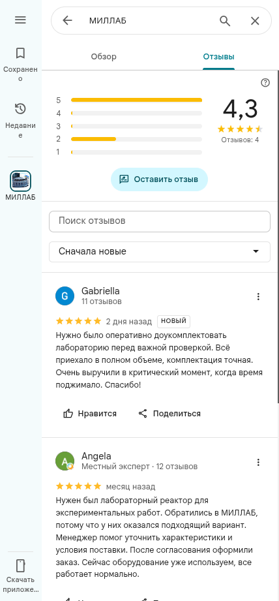Clear the search with the X icon
This screenshot has height=601, width=279.
point(255,21)
